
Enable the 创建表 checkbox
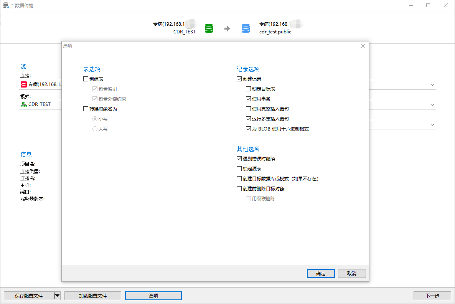click(x=86, y=79)
